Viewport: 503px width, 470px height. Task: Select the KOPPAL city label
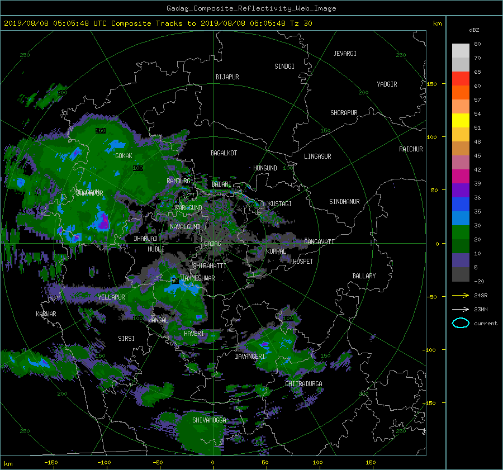[x=276, y=251]
